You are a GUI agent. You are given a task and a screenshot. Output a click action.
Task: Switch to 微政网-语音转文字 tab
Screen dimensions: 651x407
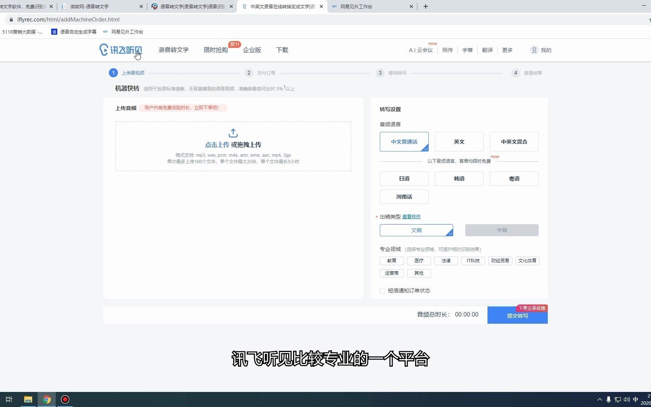coord(102,6)
